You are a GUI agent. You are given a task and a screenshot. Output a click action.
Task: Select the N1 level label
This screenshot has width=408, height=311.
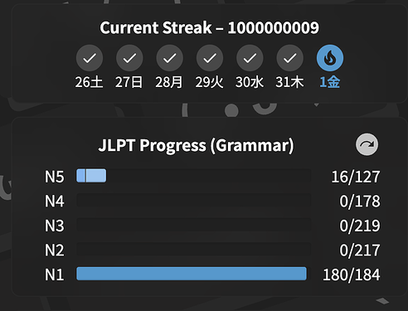pyautogui.click(x=55, y=275)
